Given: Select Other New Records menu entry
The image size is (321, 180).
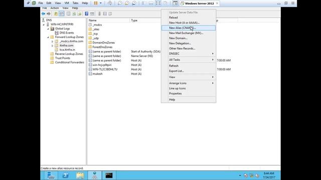Looking at the screenshot, I should (x=189, y=48).
